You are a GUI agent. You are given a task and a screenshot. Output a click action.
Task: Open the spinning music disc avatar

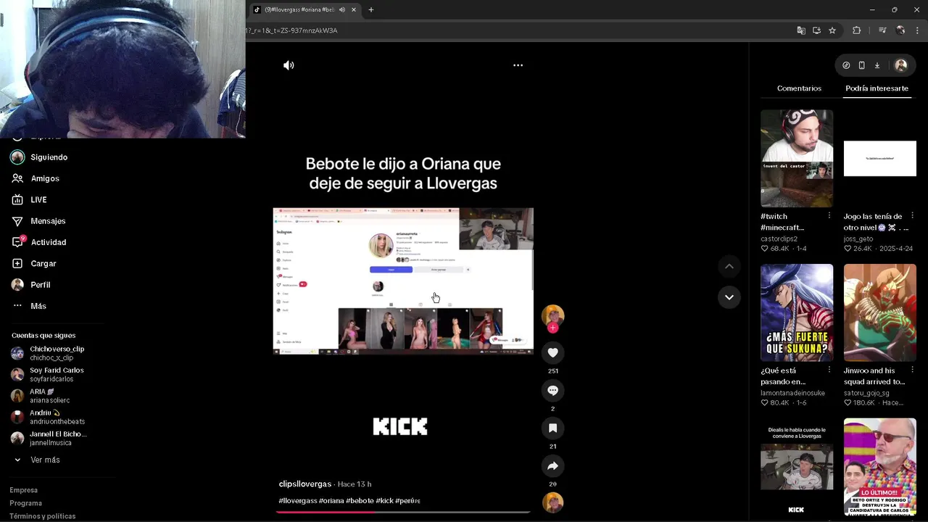click(x=552, y=502)
